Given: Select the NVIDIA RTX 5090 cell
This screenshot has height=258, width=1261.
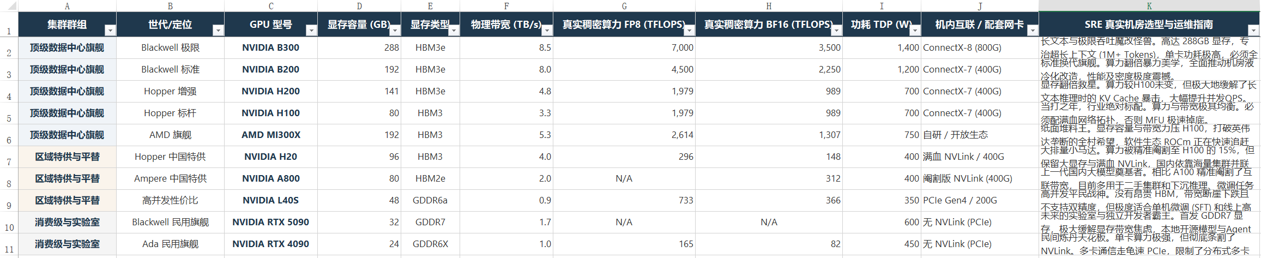Looking at the screenshot, I should pyautogui.click(x=271, y=222).
